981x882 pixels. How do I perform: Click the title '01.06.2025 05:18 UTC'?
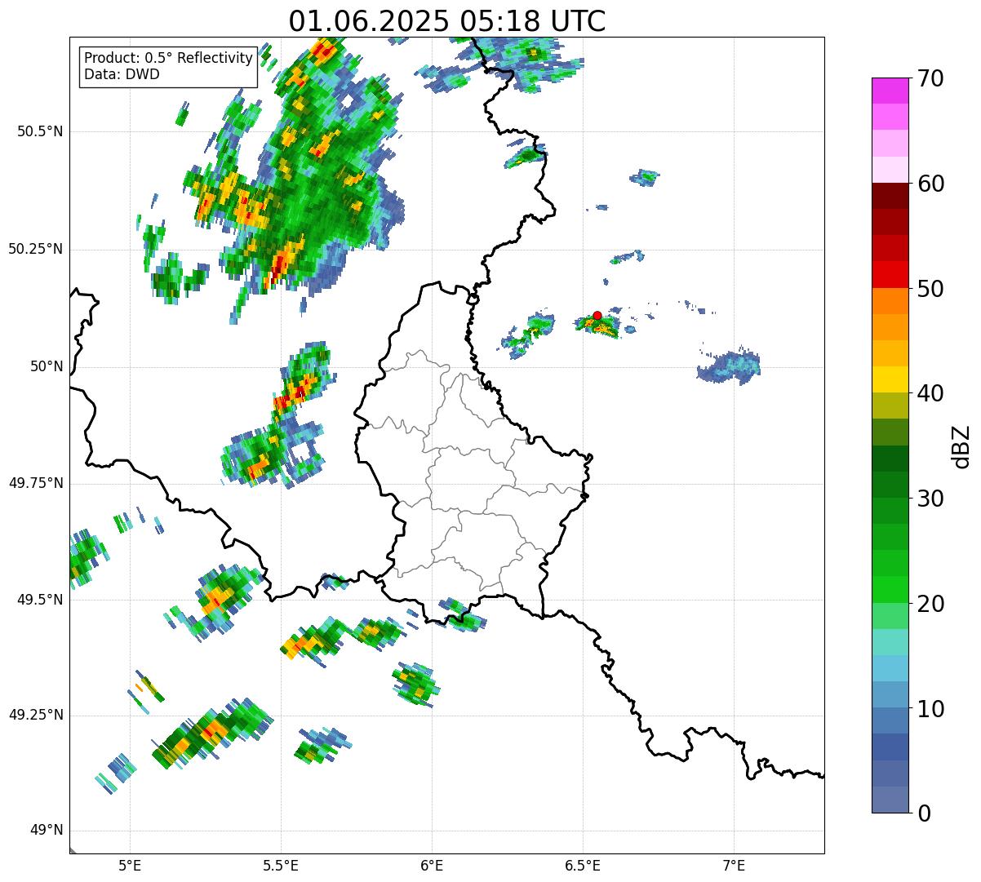click(x=447, y=20)
